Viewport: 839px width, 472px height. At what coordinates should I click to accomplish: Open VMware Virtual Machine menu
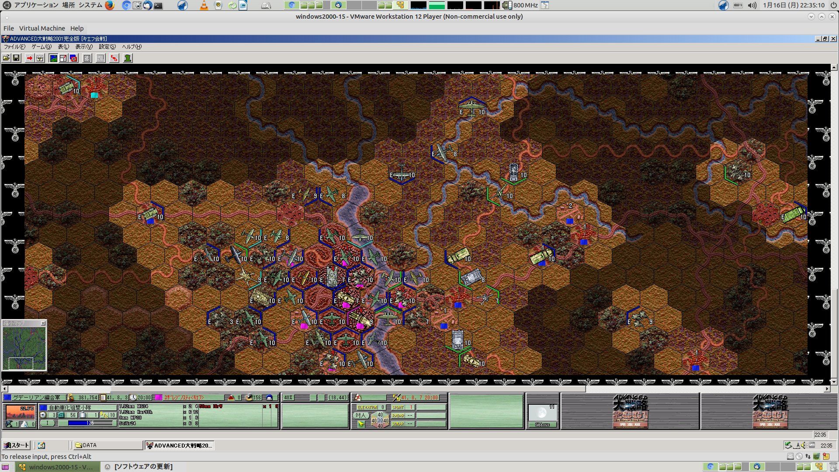(x=42, y=28)
